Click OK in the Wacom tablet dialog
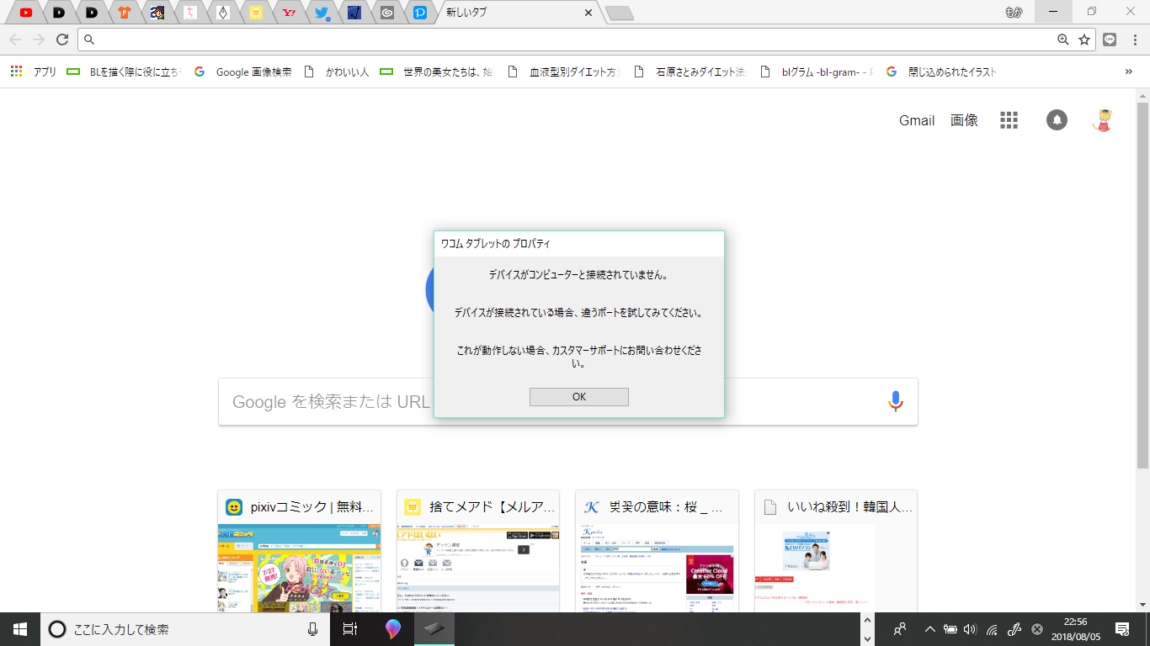 [x=578, y=397]
